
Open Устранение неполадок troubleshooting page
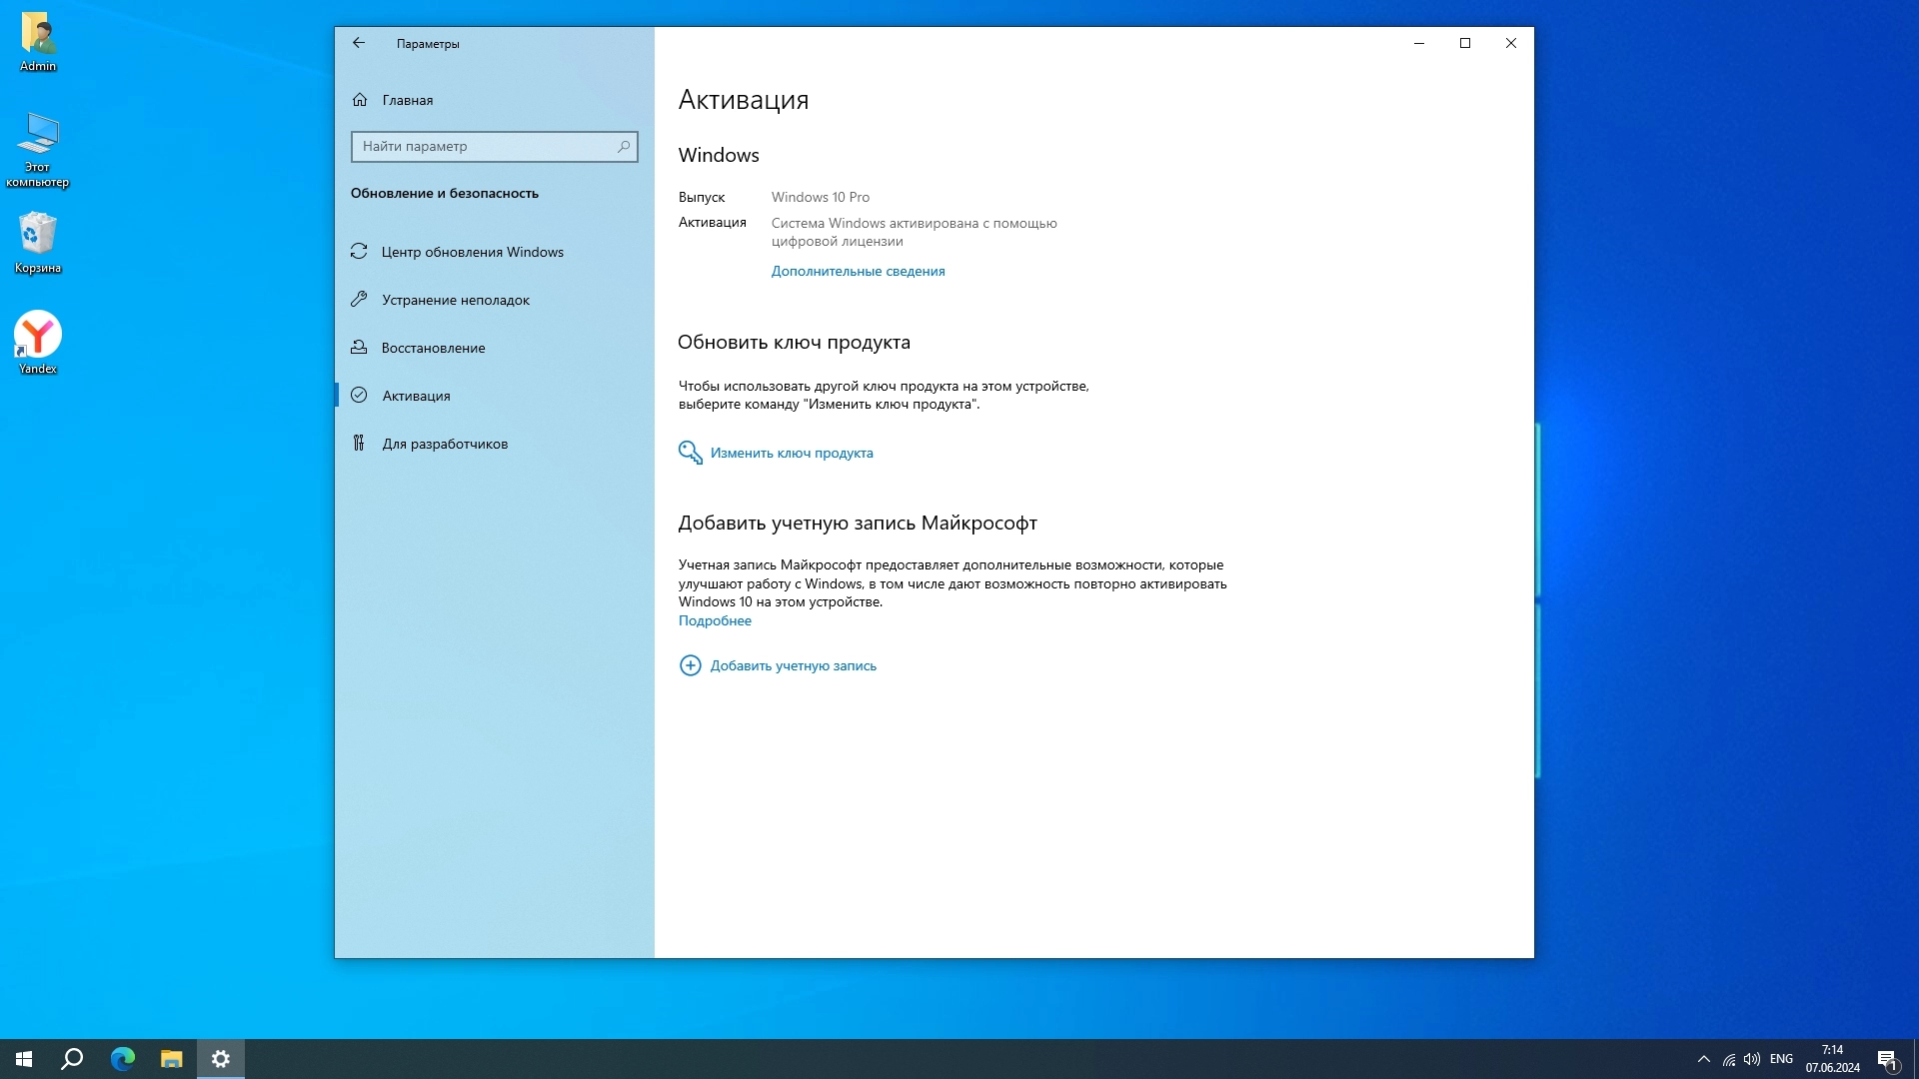455,300
